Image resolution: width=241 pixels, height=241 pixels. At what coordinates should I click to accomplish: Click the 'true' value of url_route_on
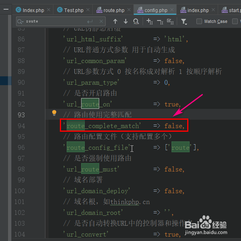pyautogui.click(x=172, y=104)
